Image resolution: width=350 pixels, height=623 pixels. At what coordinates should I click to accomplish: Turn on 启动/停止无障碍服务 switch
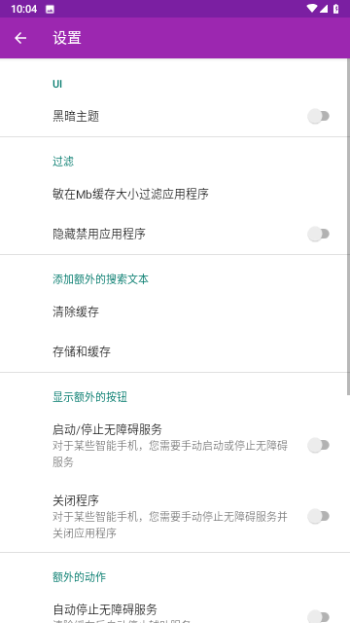pyautogui.click(x=318, y=445)
